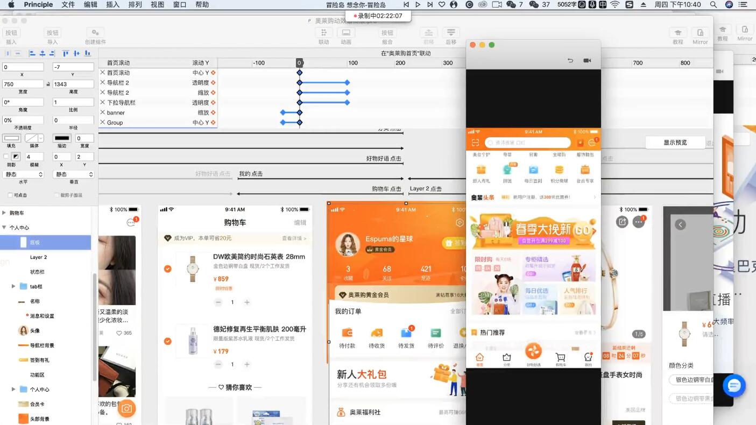Remove the banner driver with its X

(103, 112)
